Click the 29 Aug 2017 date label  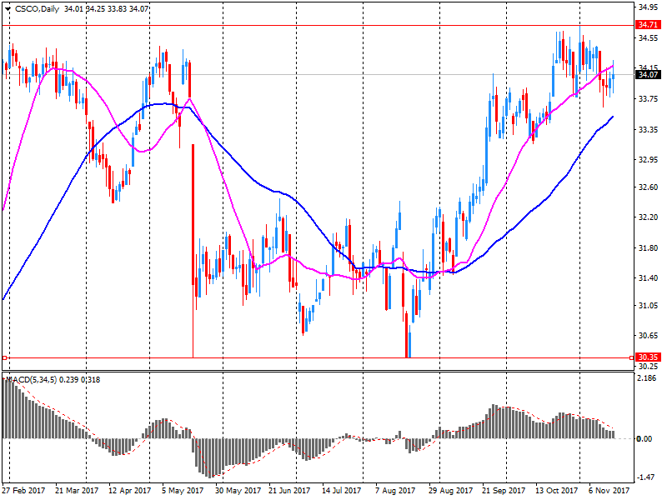coord(450,491)
